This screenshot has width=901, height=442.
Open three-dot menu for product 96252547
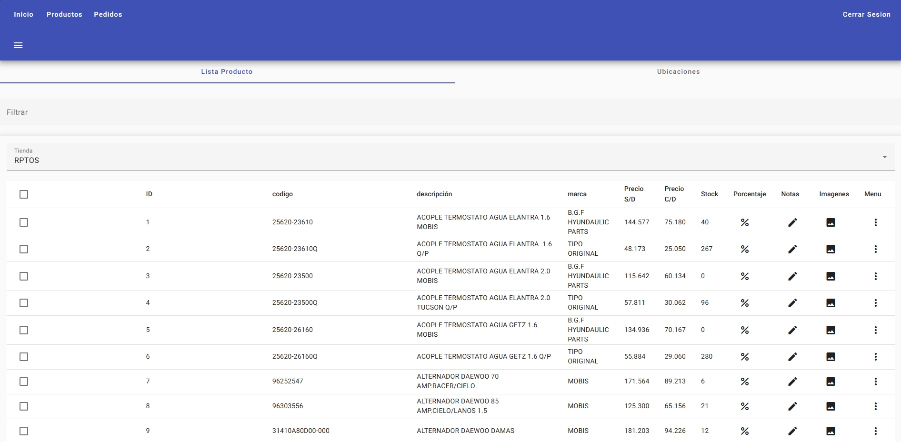point(875,382)
